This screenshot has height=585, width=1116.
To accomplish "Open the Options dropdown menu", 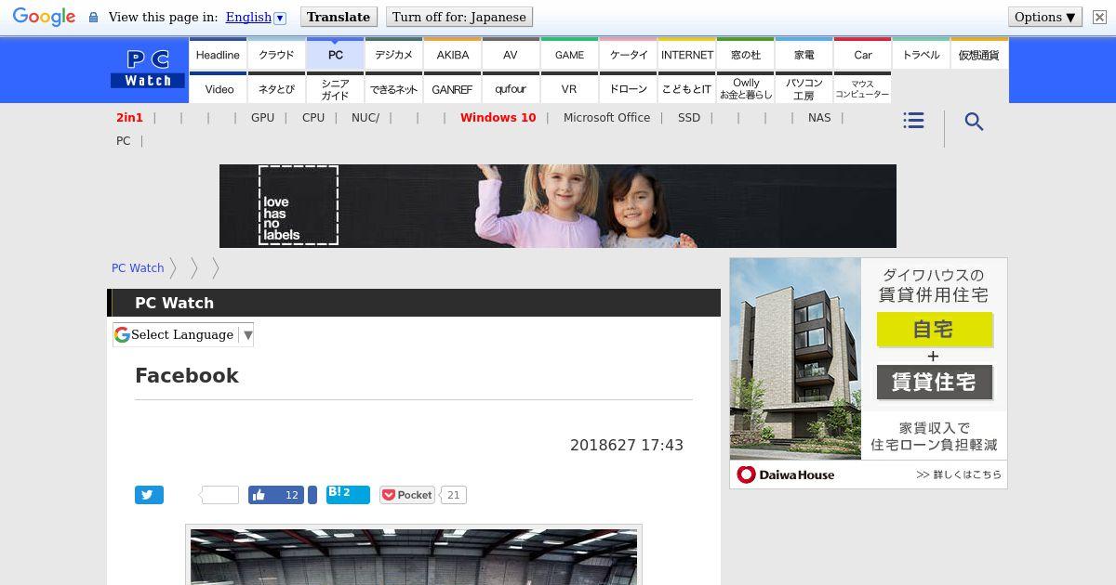I will [1045, 17].
